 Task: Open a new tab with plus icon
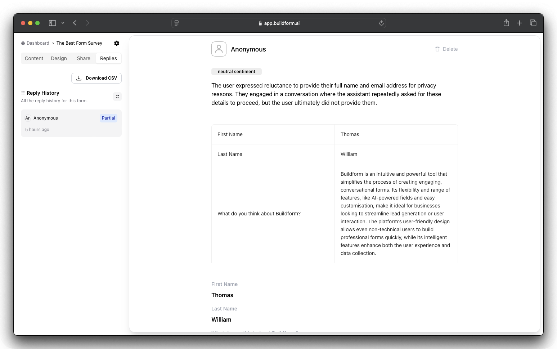coord(520,23)
